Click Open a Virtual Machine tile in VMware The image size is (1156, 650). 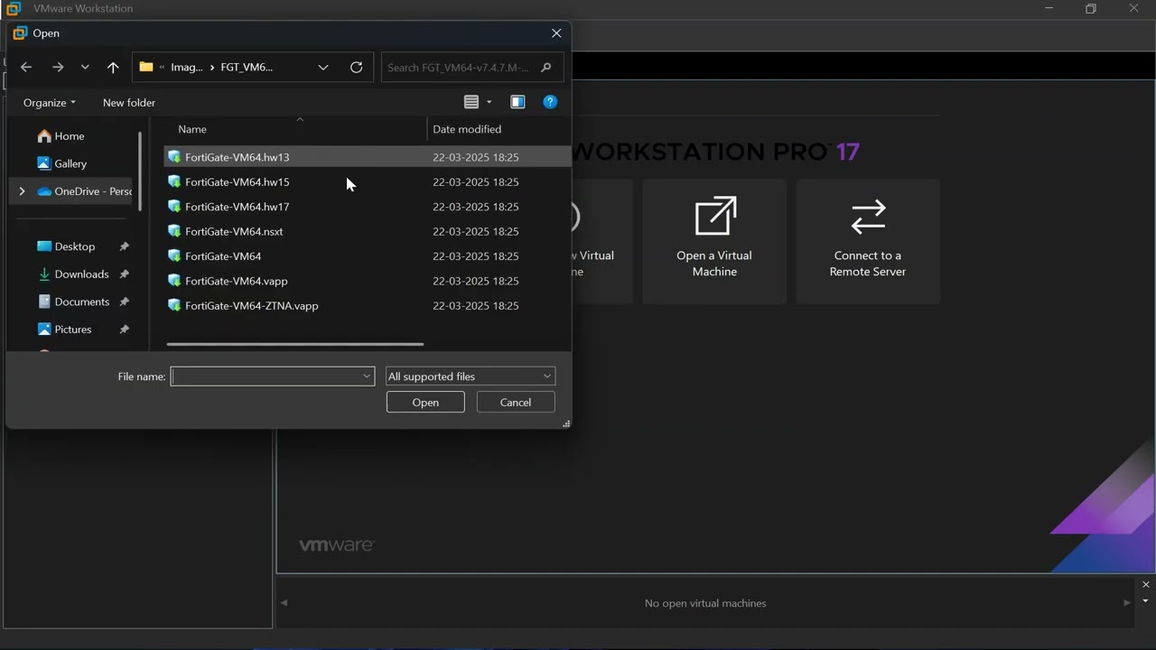tap(714, 241)
